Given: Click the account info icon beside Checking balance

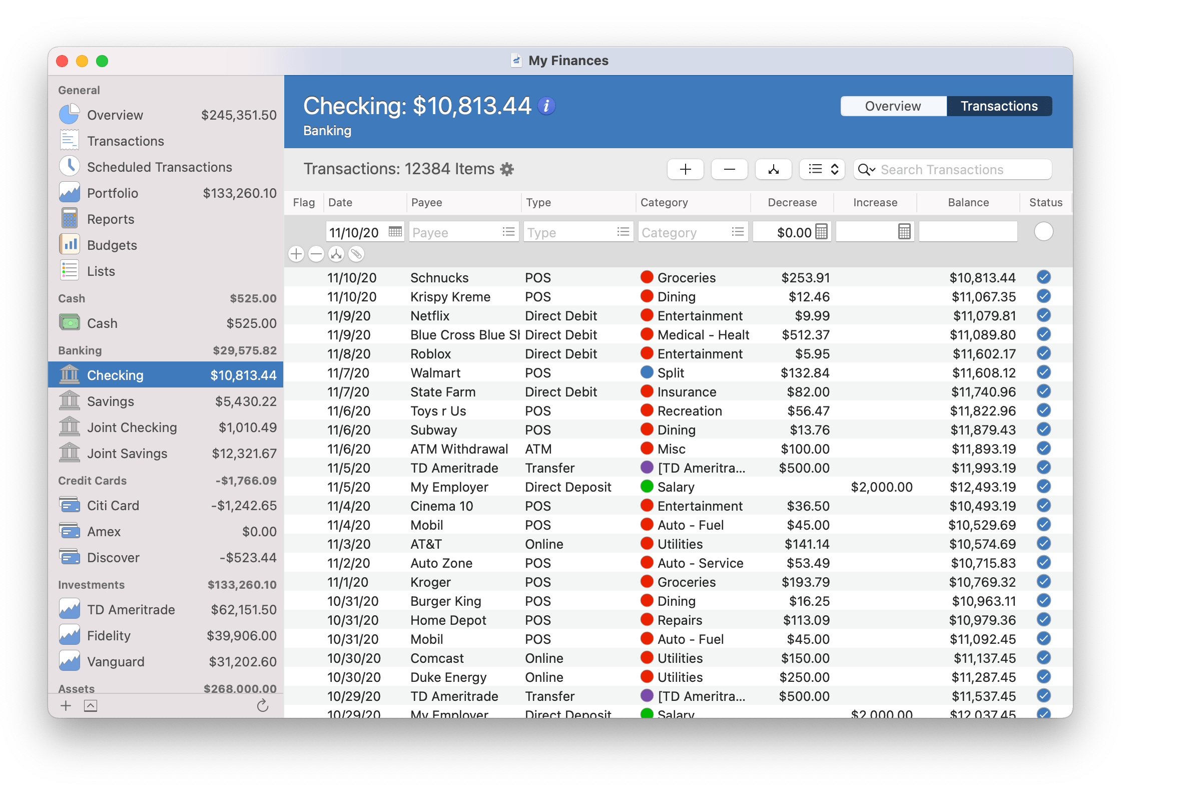Looking at the screenshot, I should (x=546, y=106).
